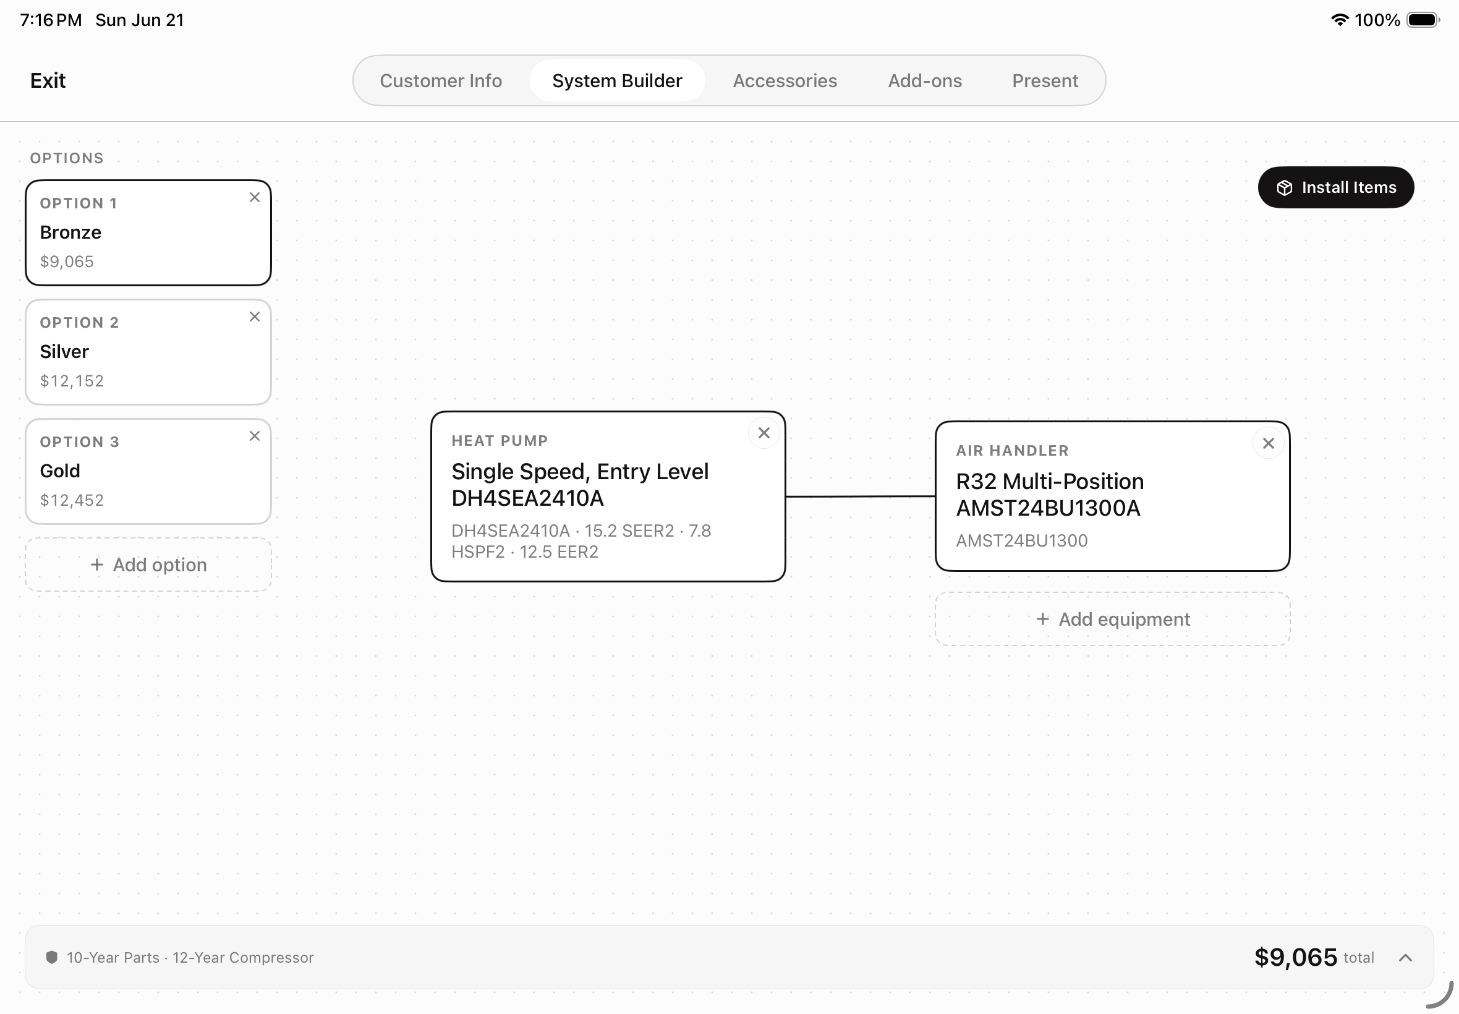This screenshot has height=1014, width=1459.
Task: Remove Option 3 Gold with its X icon
Action: pyautogui.click(x=255, y=437)
